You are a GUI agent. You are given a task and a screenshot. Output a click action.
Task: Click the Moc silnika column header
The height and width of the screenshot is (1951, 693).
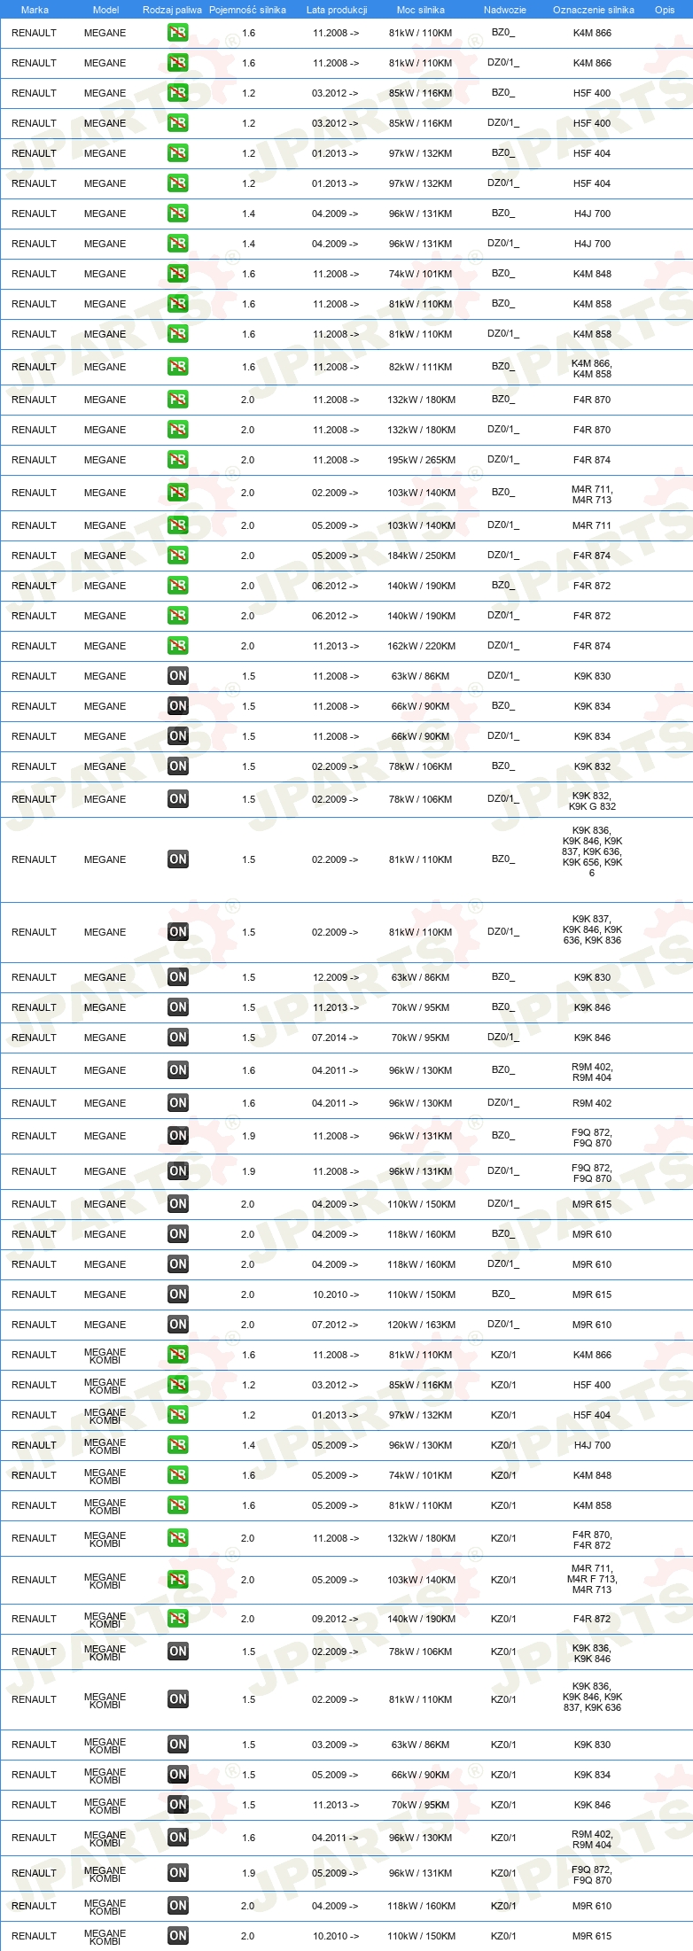pyautogui.click(x=421, y=10)
